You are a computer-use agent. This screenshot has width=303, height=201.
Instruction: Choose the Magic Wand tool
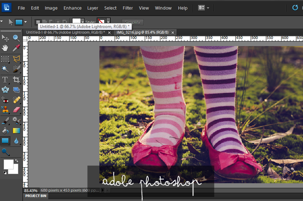(5, 69)
